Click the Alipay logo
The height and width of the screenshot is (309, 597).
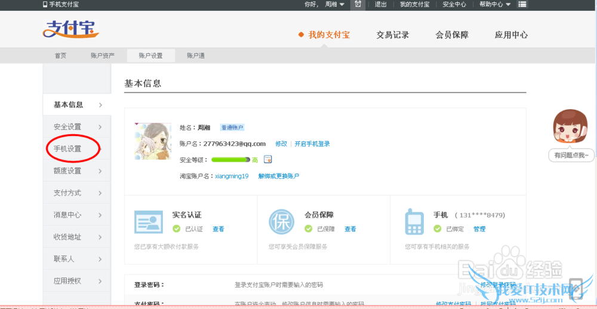point(70,30)
